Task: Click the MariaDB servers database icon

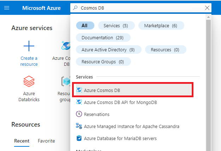Action: 79,138
